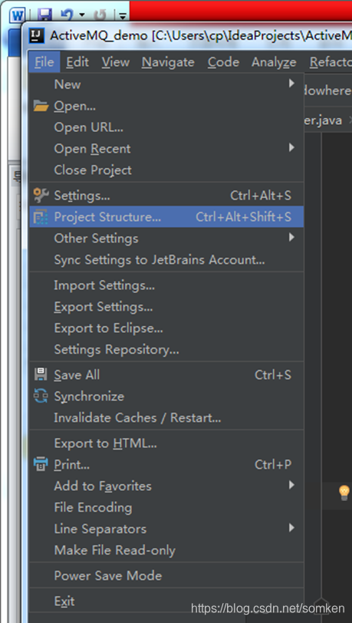The height and width of the screenshot is (623, 352).
Task: Click the Word redo icon
Action: tap(100, 15)
